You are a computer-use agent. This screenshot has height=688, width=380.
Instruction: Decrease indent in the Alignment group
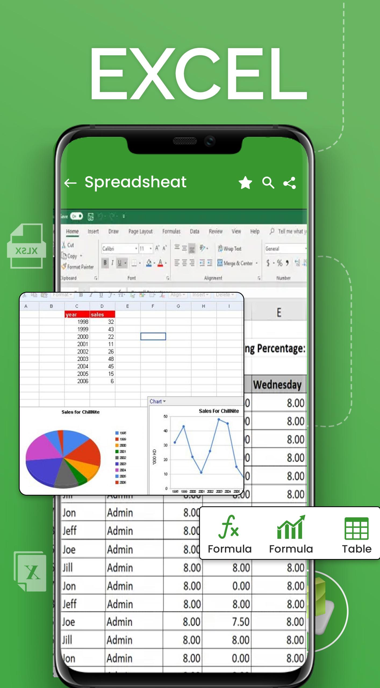pos(202,263)
